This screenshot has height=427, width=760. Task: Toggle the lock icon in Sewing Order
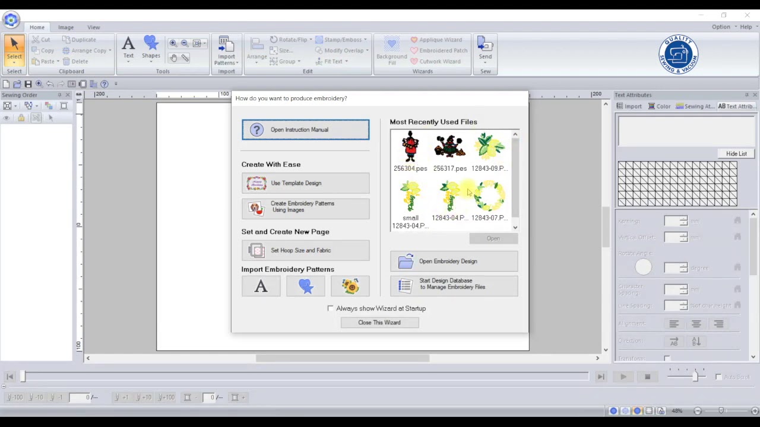[21, 118]
